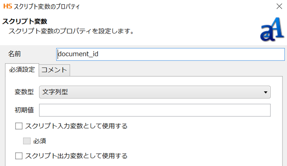This screenshot has height=166, width=287.
Task: Toggle the 必須 checkbox
Action: (x=27, y=141)
